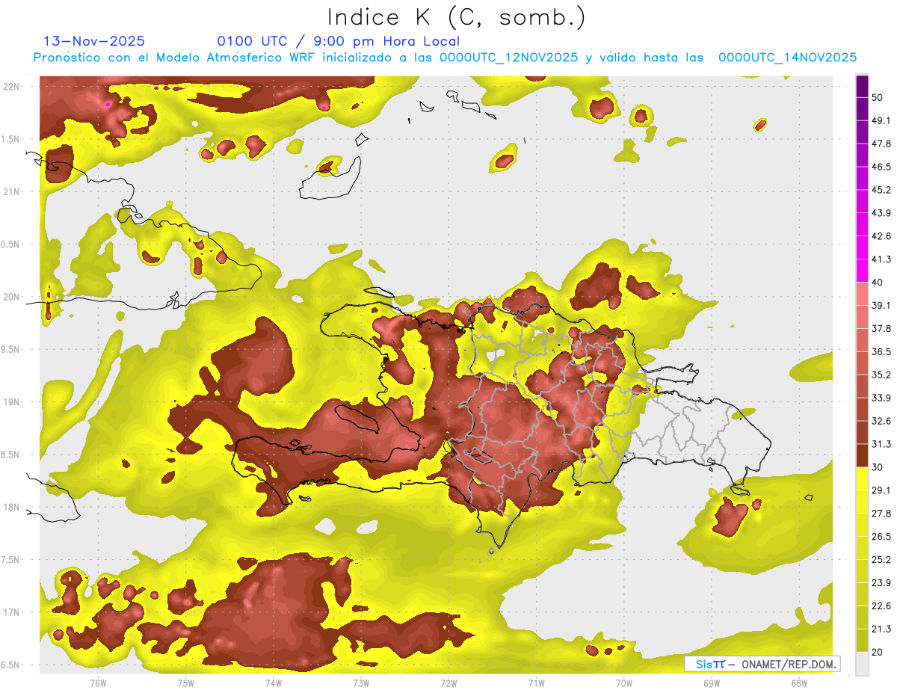
Task: Click the "26.5" color scale value
Action: (881, 537)
